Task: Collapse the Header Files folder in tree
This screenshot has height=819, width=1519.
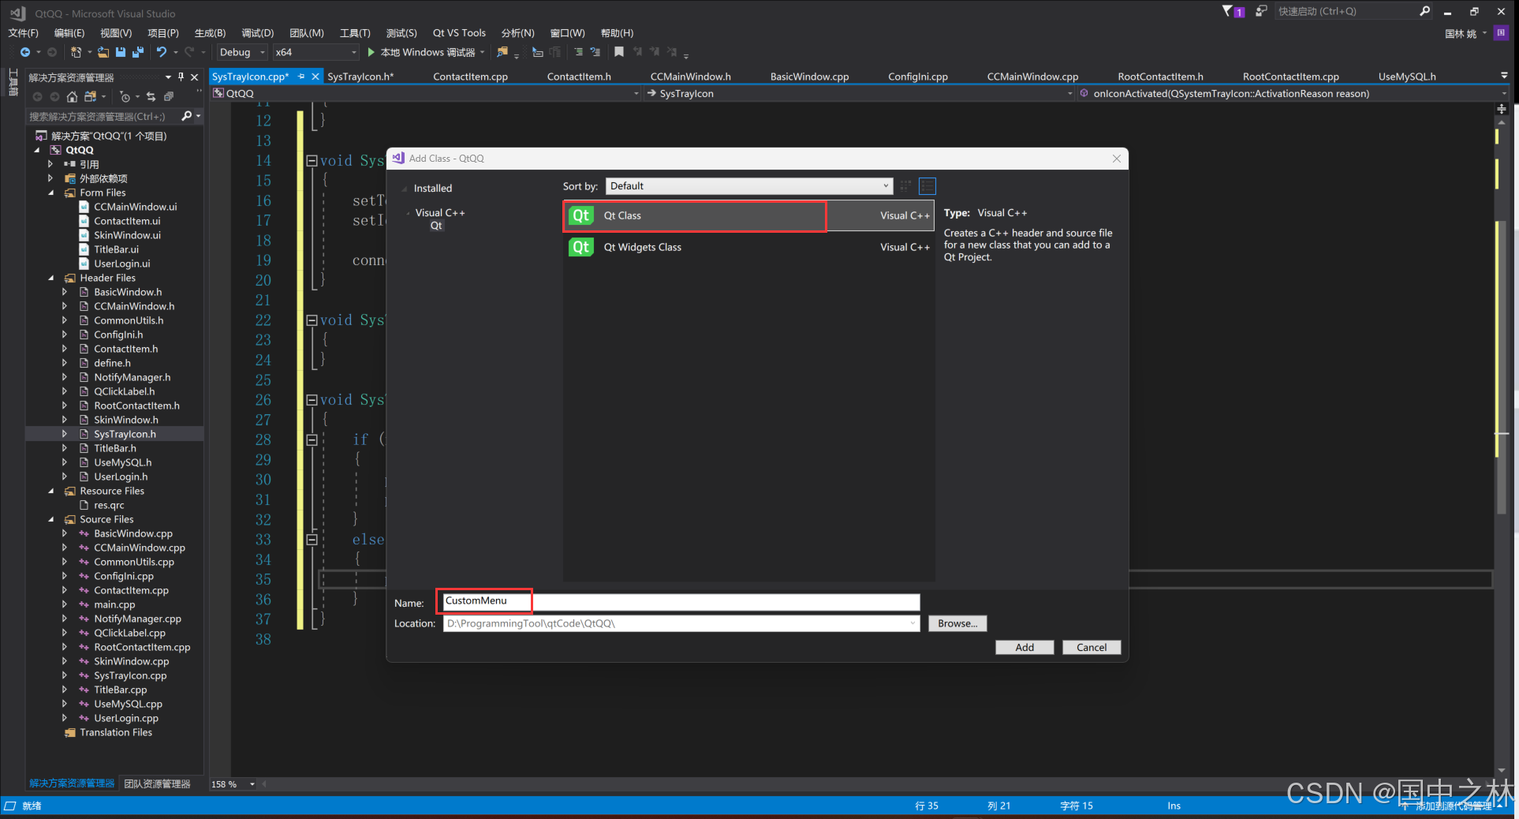Action: click(51, 278)
